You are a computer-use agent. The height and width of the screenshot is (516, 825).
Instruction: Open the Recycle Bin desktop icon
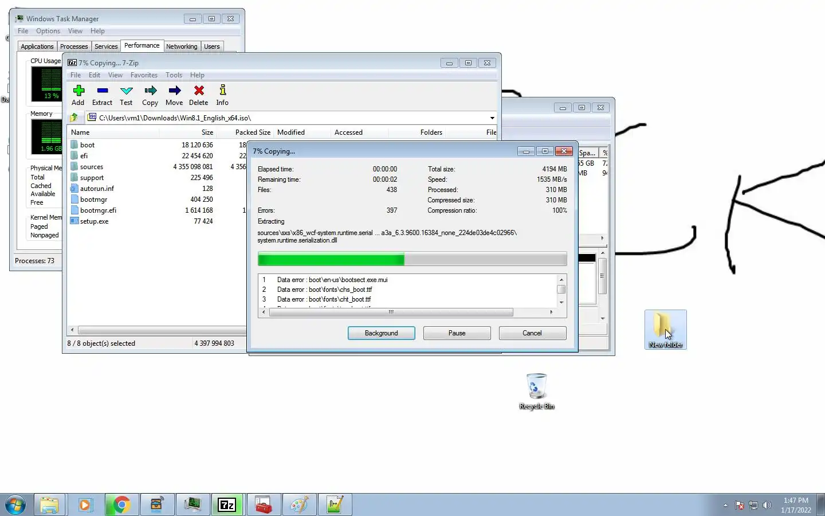(x=537, y=392)
